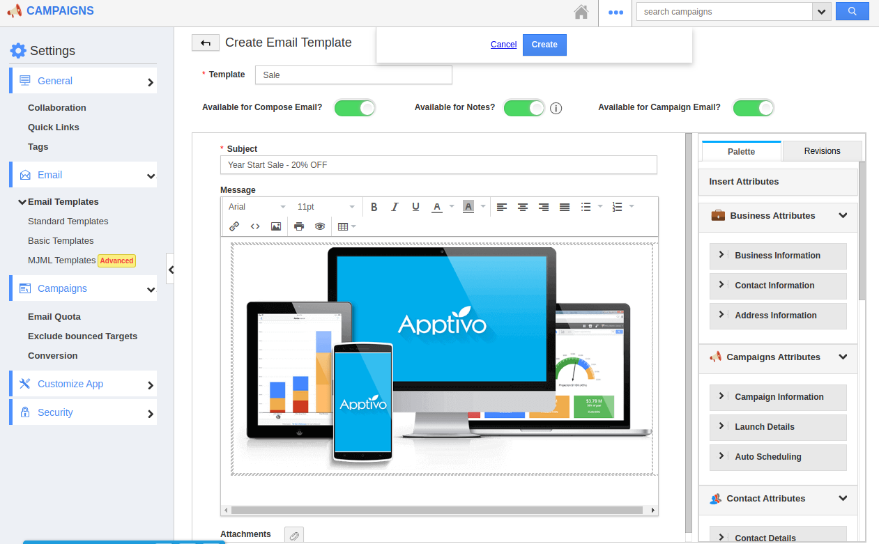Open bullet list style dropdown
Image resolution: width=879 pixels, height=544 pixels.
pyautogui.click(x=600, y=207)
